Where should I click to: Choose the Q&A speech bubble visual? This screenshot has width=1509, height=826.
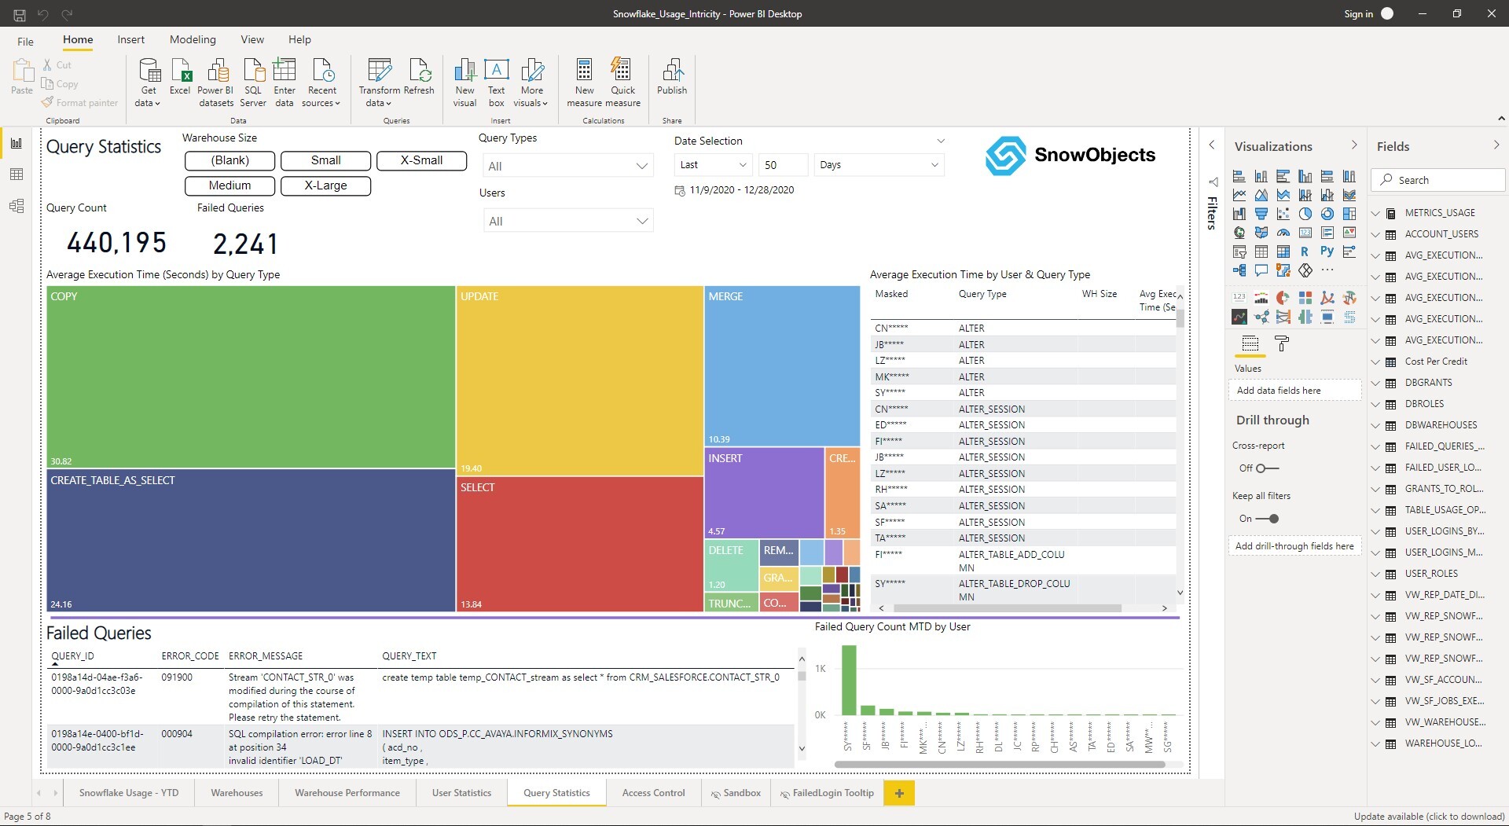tap(1261, 270)
